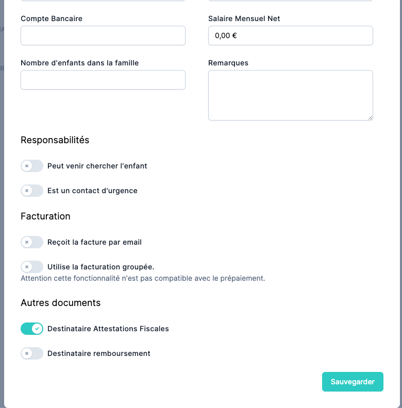Enable the "Est un contact d'urgence" switch
Image resolution: width=402 pixels, height=408 pixels.
[32, 191]
